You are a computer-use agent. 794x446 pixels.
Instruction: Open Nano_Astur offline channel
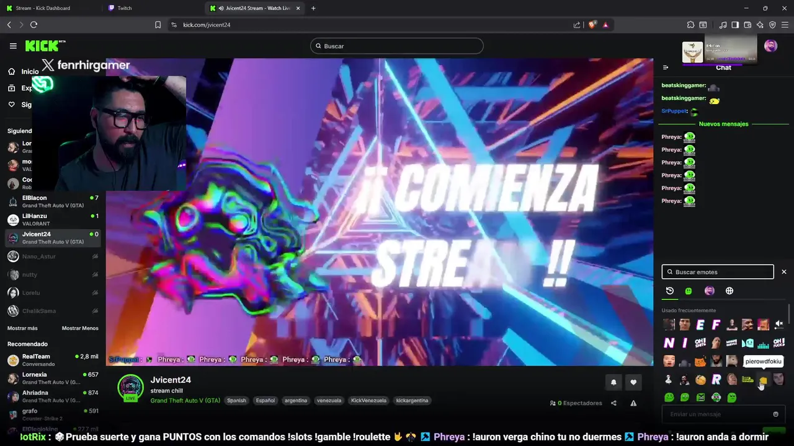(53, 256)
